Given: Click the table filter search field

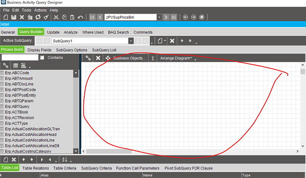Looking at the screenshot, I should point(20,57).
